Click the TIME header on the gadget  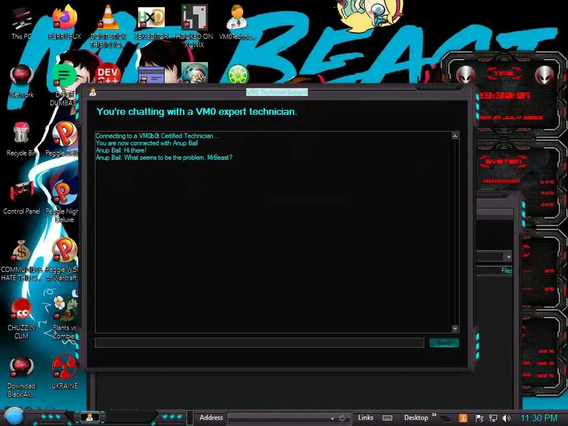click(504, 74)
